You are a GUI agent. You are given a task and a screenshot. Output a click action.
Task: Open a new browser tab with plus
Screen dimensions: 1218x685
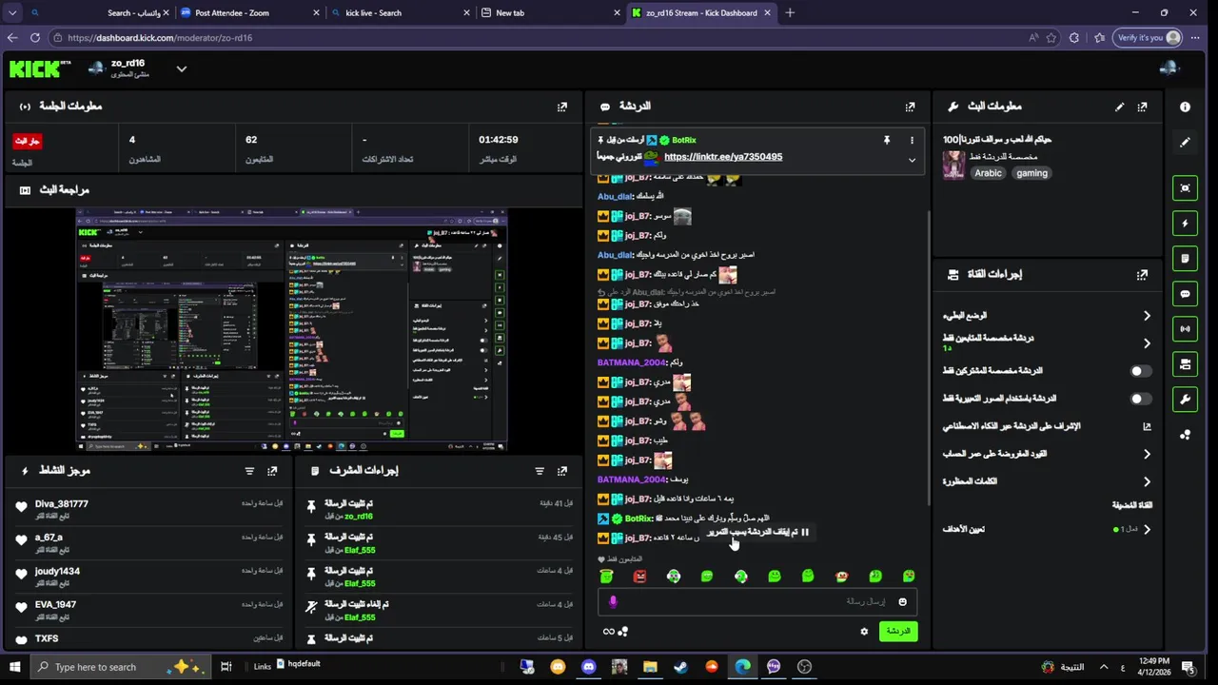point(790,12)
